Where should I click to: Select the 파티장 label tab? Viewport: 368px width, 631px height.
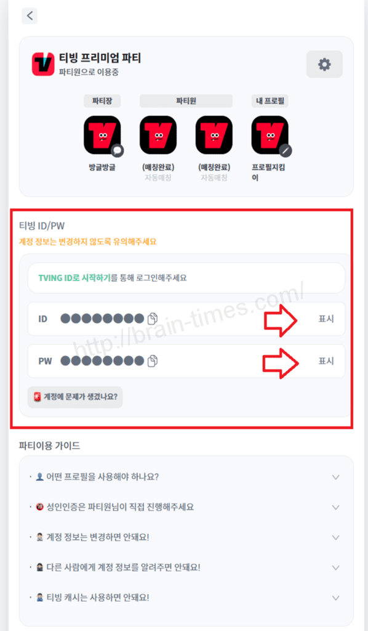[102, 101]
